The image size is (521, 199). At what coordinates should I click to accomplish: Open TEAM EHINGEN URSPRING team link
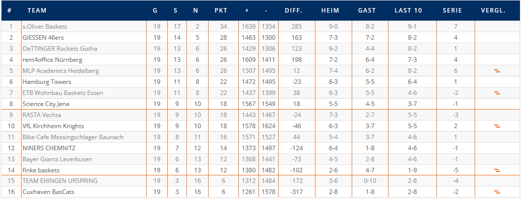(60, 181)
